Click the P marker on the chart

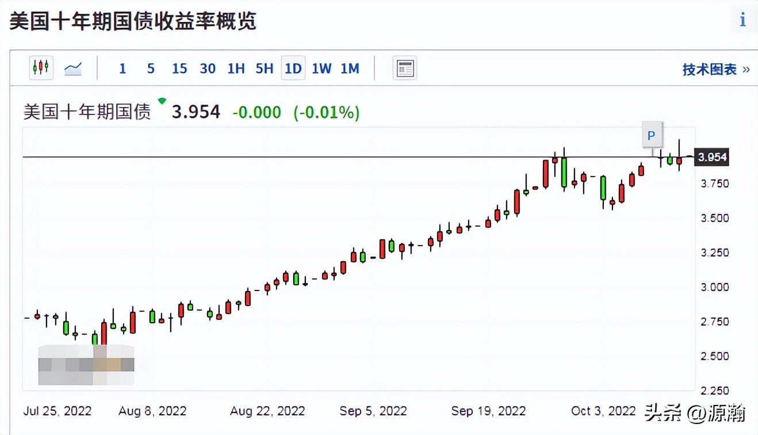coord(652,136)
